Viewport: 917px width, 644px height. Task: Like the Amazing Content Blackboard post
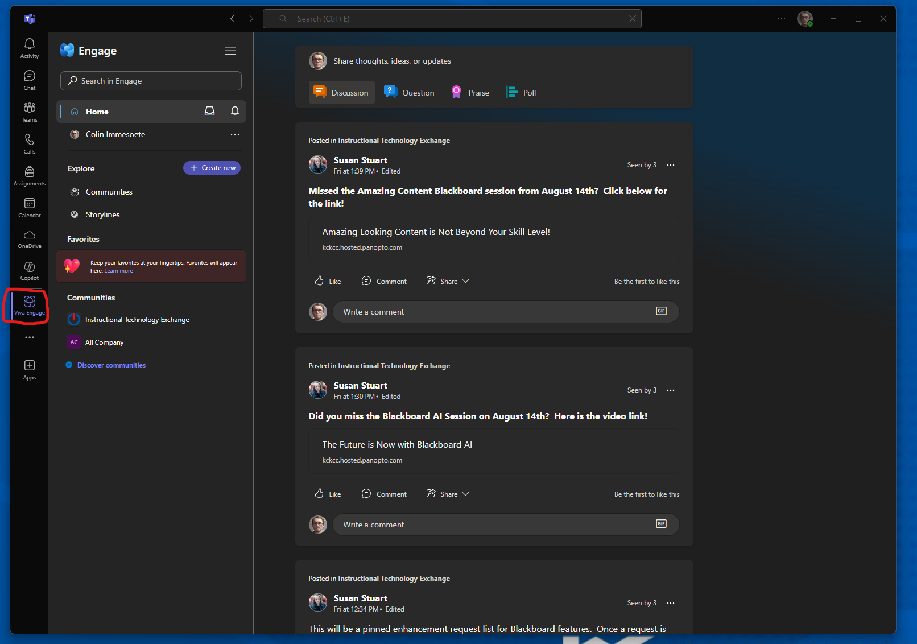click(328, 281)
